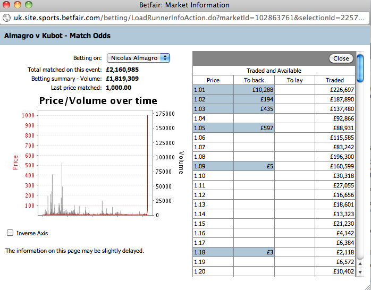The width and height of the screenshot is (371, 290).
Task: Select the 1.15 price cell
Action: [213, 224]
